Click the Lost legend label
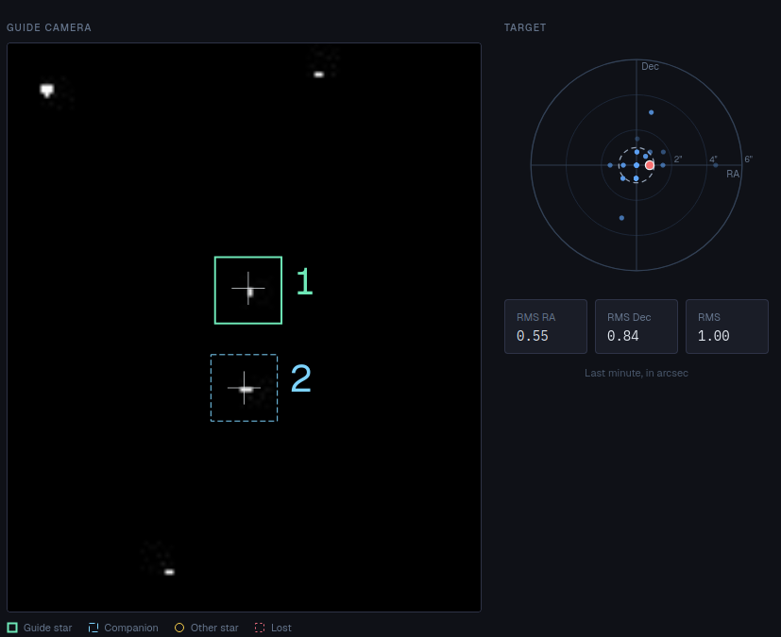Screen dimensions: 781x637 pyautogui.click(x=280, y=628)
